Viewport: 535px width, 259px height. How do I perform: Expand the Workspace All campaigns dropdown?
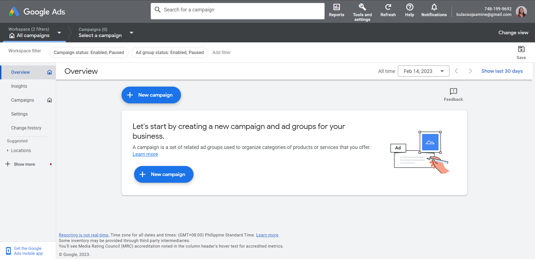(x=59, y=33)
